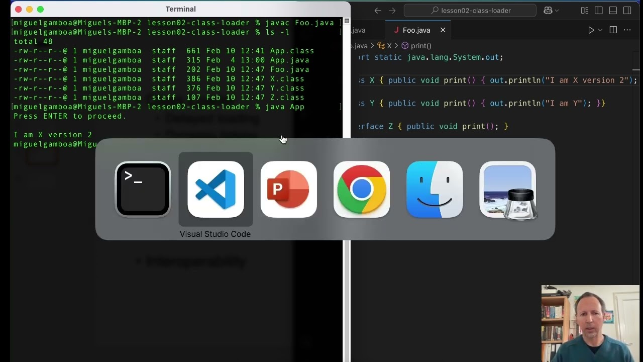Go forward in VS Code navigation history

392,11
